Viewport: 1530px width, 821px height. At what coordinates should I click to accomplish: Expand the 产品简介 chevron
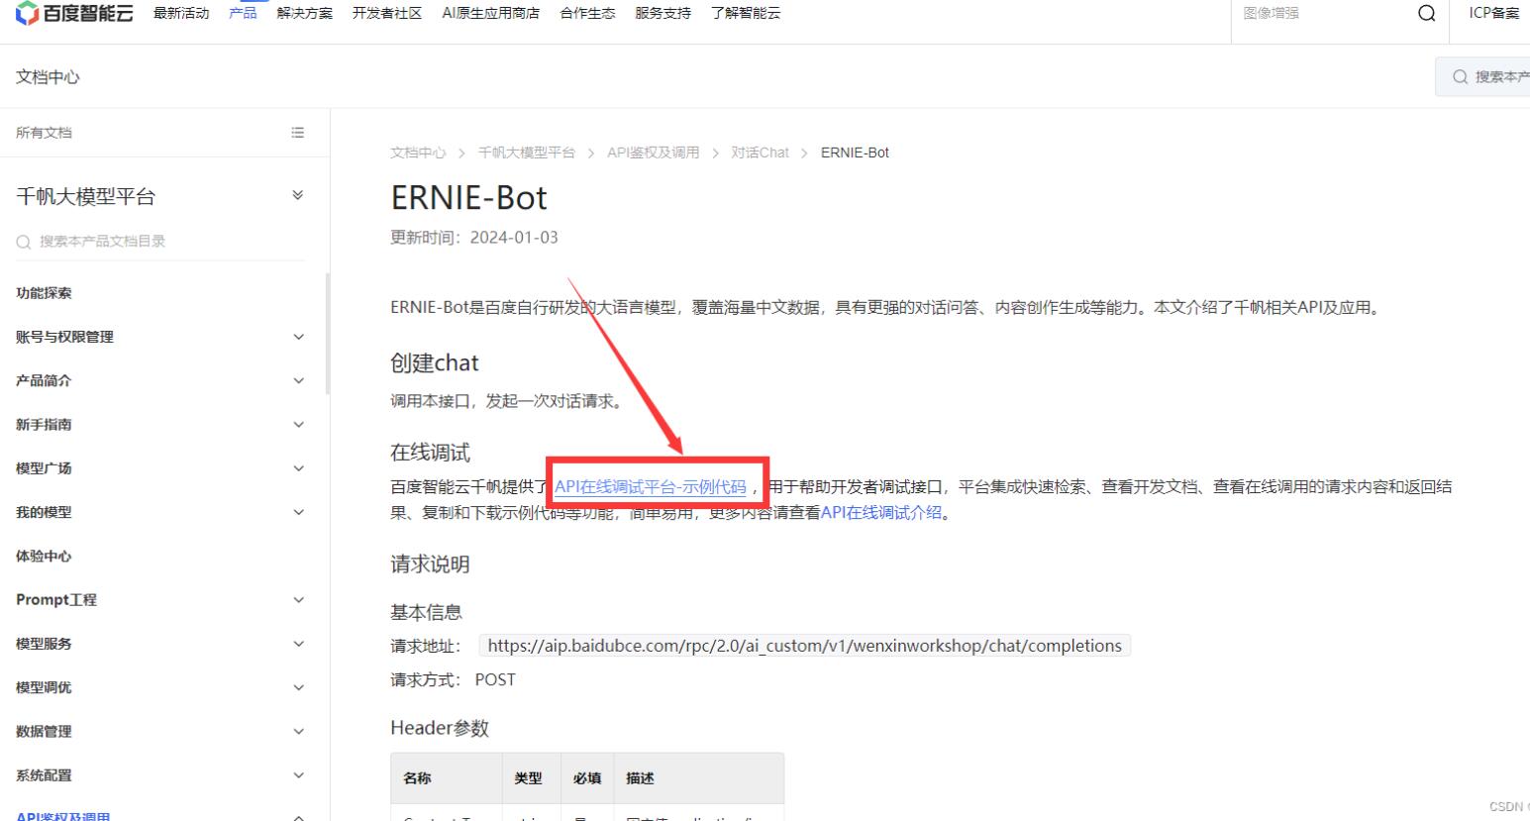(298, 380)
